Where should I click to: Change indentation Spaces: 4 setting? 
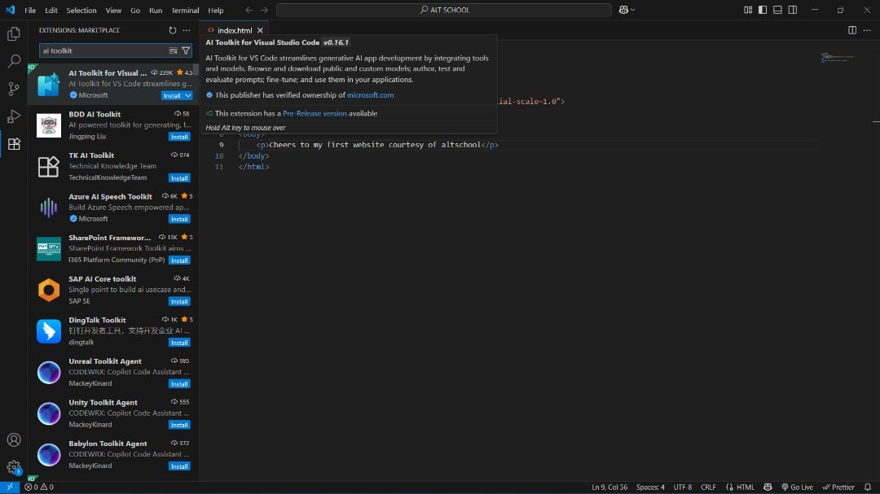coord(650,487)
